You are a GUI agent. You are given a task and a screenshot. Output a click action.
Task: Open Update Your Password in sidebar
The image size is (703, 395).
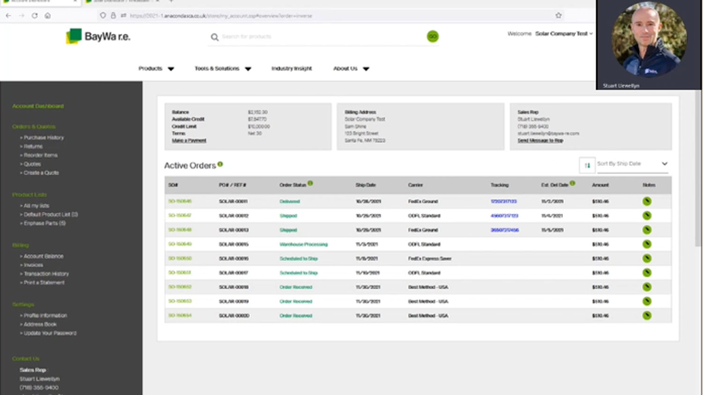point(50,333)
